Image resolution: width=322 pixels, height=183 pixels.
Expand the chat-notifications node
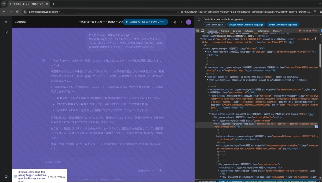207,80
